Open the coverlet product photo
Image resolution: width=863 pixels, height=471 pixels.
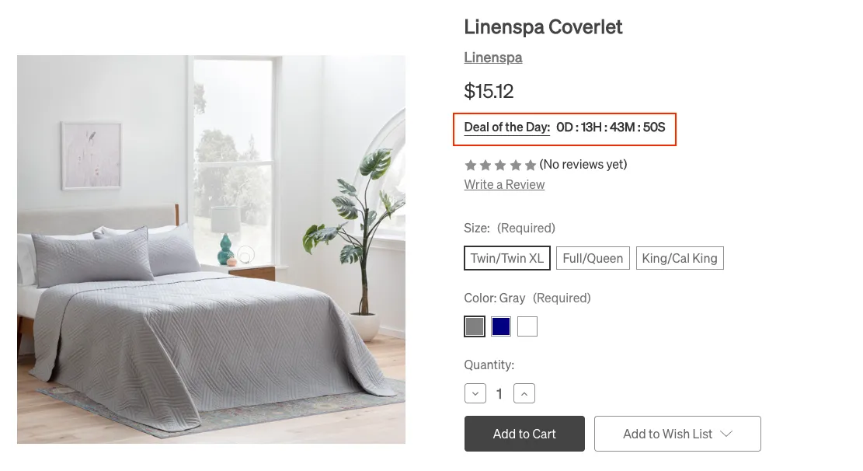[x=211, y=249]
